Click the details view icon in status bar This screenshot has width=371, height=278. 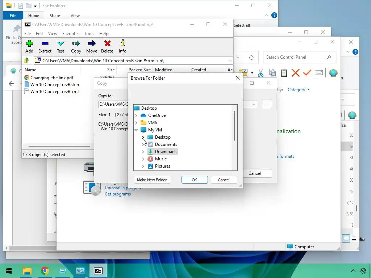[346, 238]
